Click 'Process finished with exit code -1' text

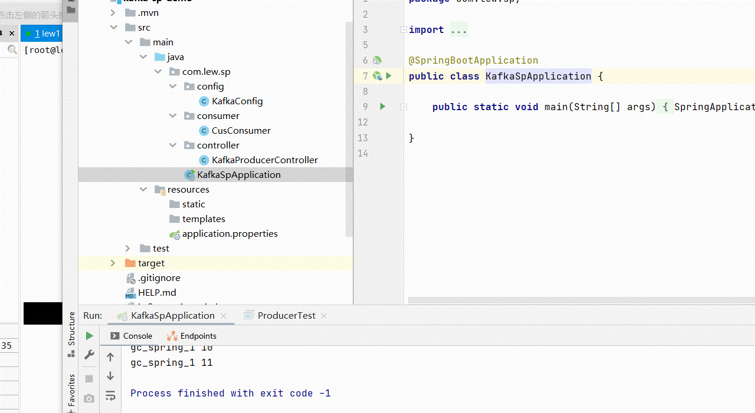(x=231, y=394)
